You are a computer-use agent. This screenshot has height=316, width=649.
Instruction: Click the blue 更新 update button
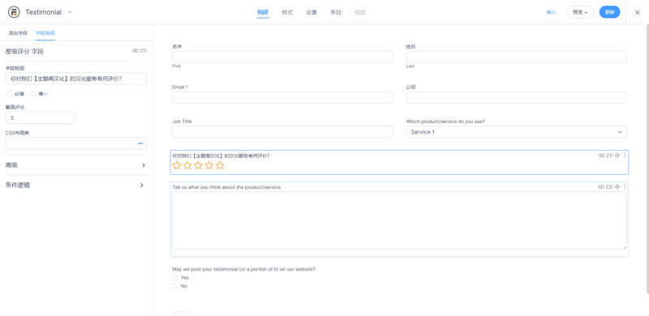610,12
